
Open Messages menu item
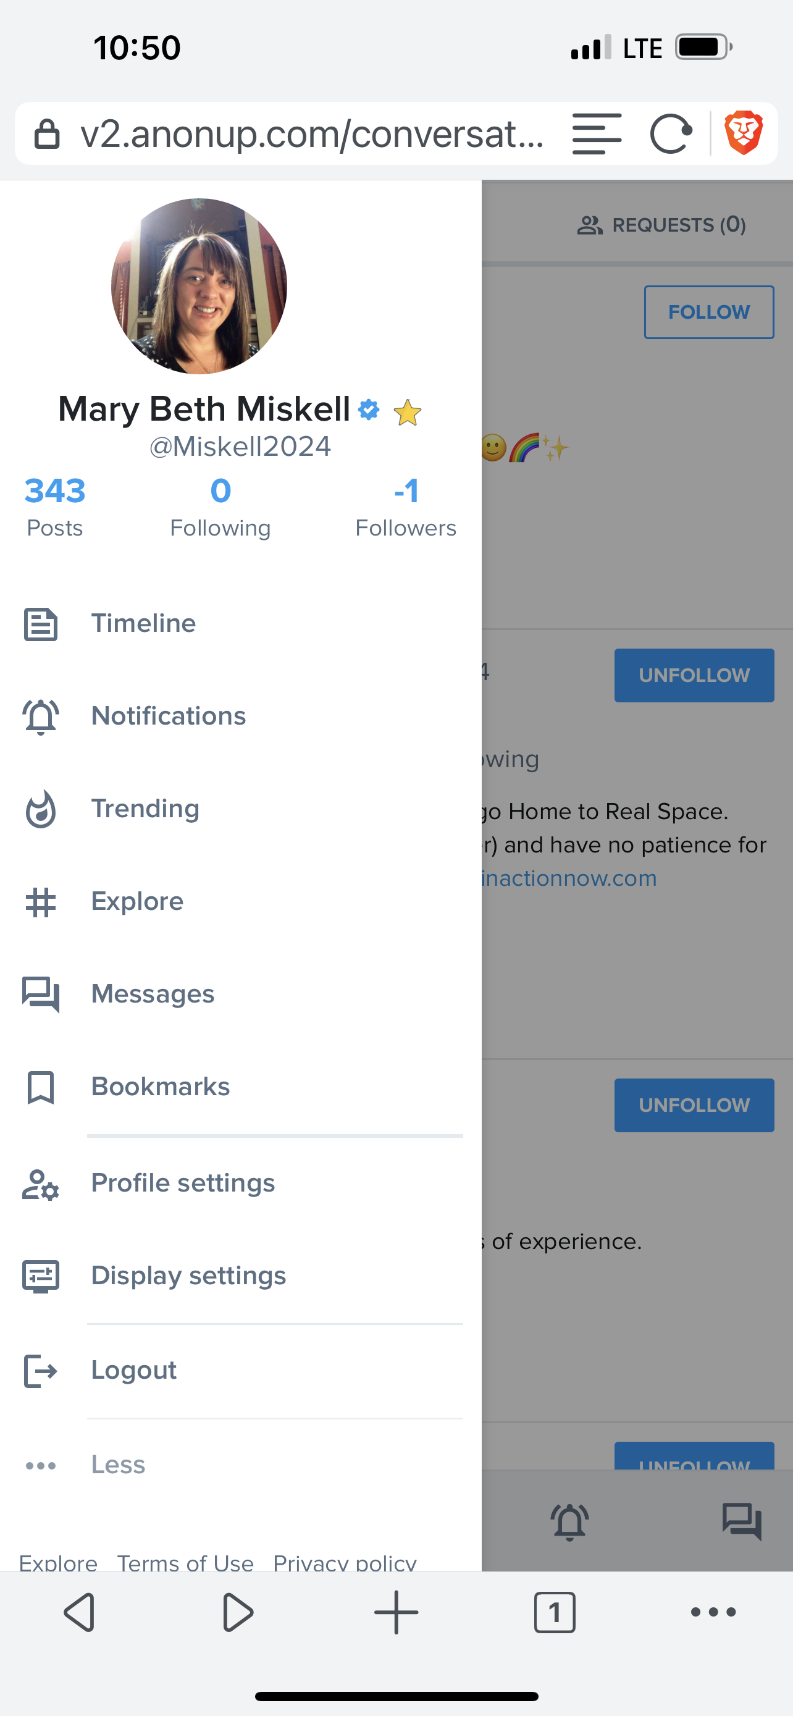tap(153, 994)
